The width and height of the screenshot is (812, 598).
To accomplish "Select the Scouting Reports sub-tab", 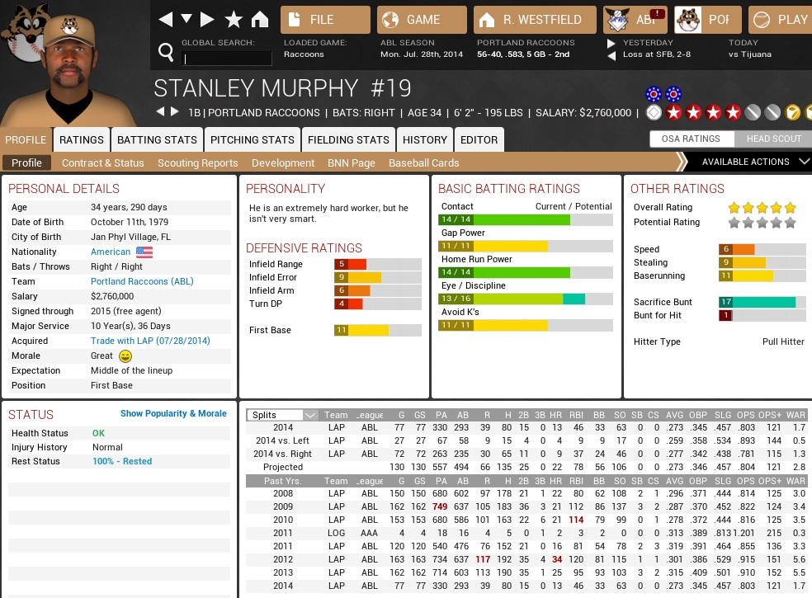I will tap(197, 162).
